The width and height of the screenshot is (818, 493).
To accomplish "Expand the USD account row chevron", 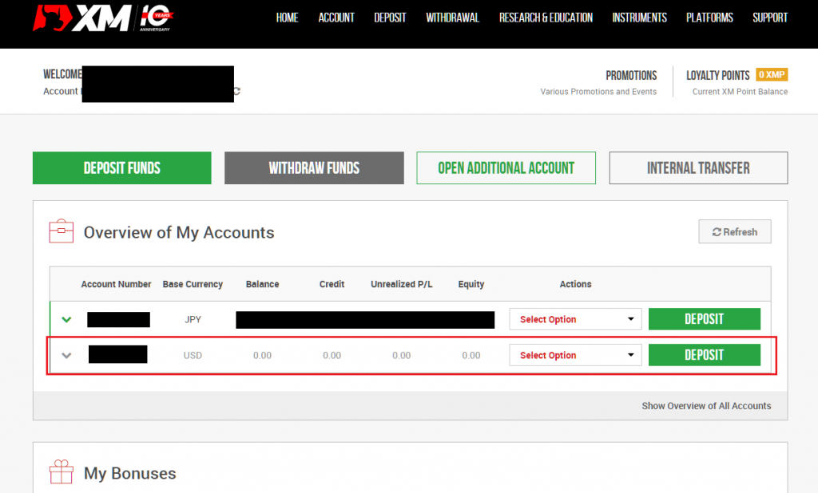I will click(x=67, y=356).
